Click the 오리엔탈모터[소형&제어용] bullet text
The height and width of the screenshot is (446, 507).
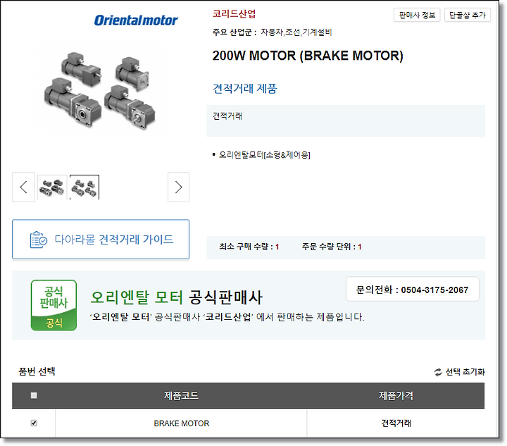point(265,155)
